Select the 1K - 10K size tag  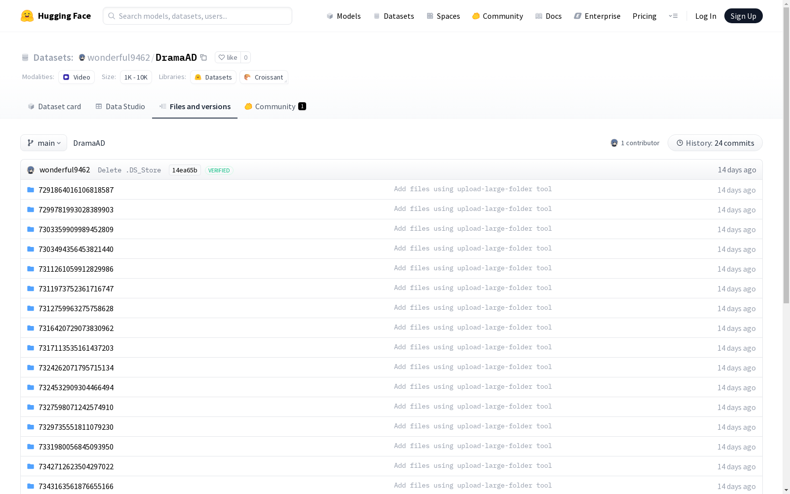pyautogui.click(x=136, y=77)
